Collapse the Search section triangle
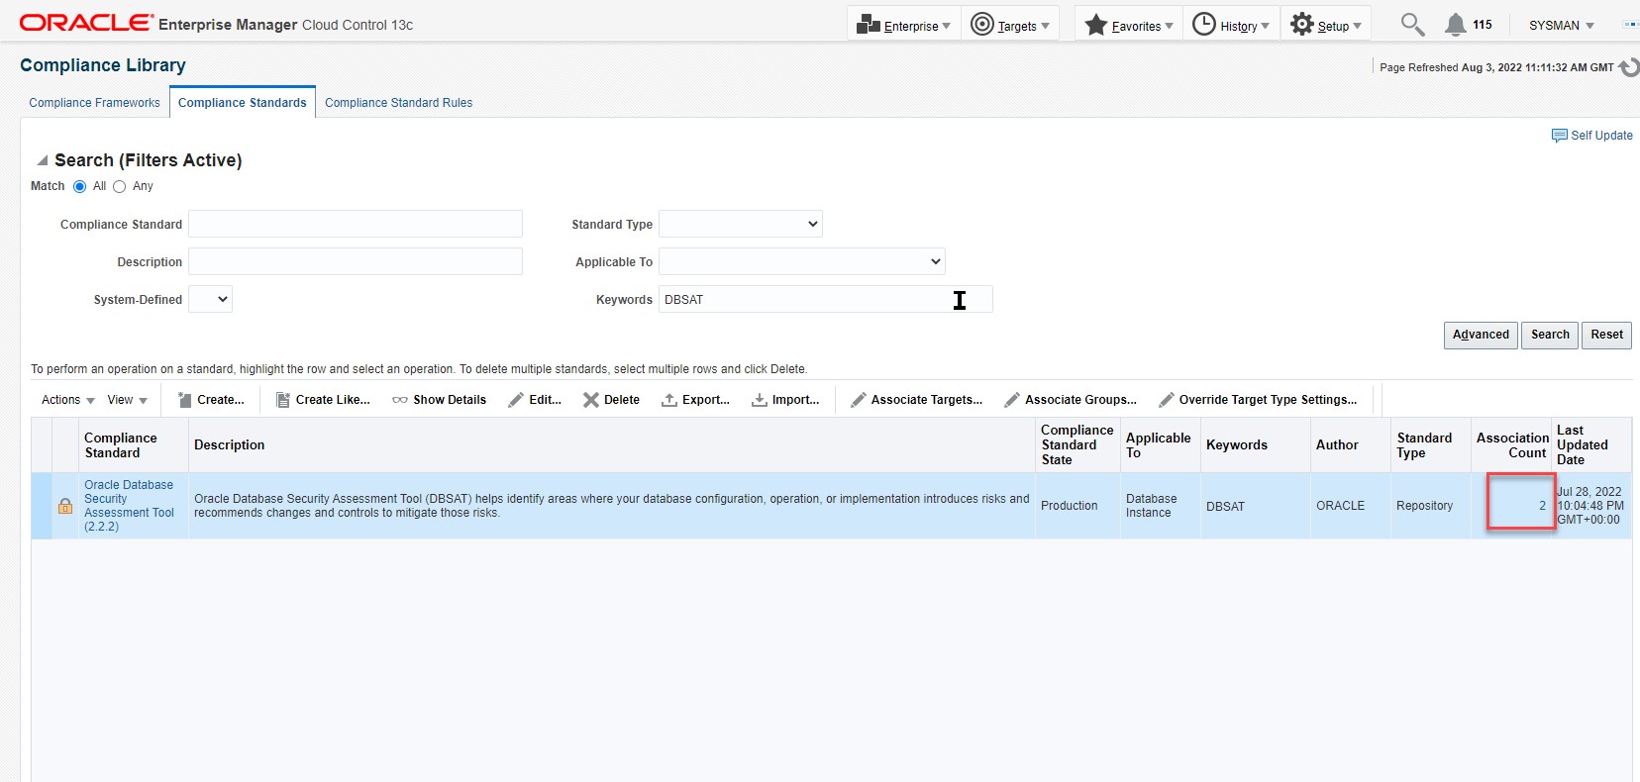This screenshot has width=1640, height=782. (x=43, y=160)
